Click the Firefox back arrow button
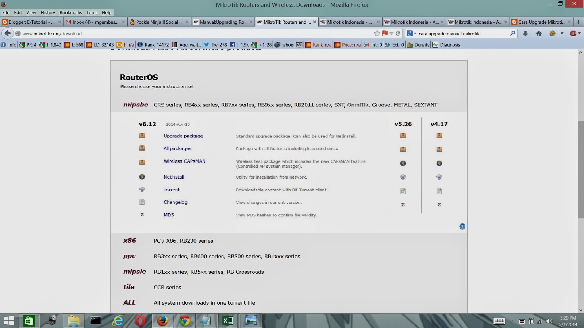Image resolution: width=584 pixels, height=328 pixels. click(8, 33)
